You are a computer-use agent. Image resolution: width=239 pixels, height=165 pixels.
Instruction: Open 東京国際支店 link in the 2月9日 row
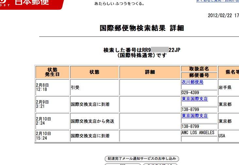pos(195,99)
